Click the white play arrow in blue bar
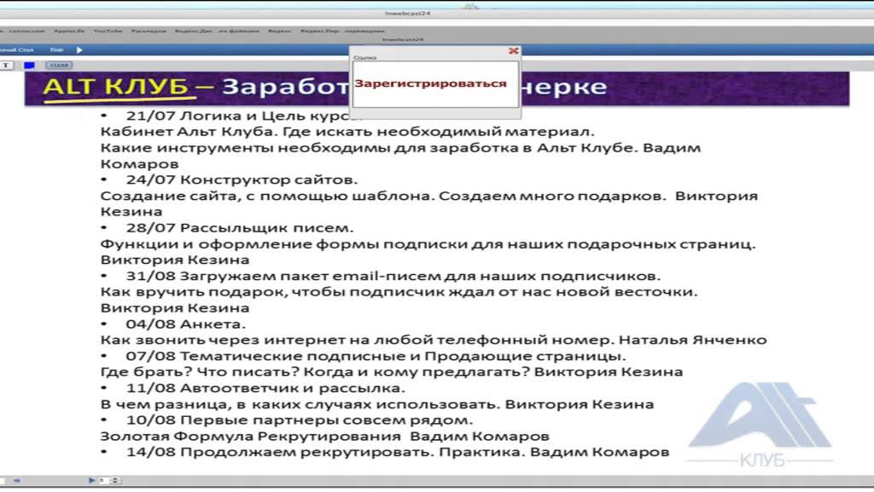Viewport: 874px width, 492px height. (x=79, y=50)
